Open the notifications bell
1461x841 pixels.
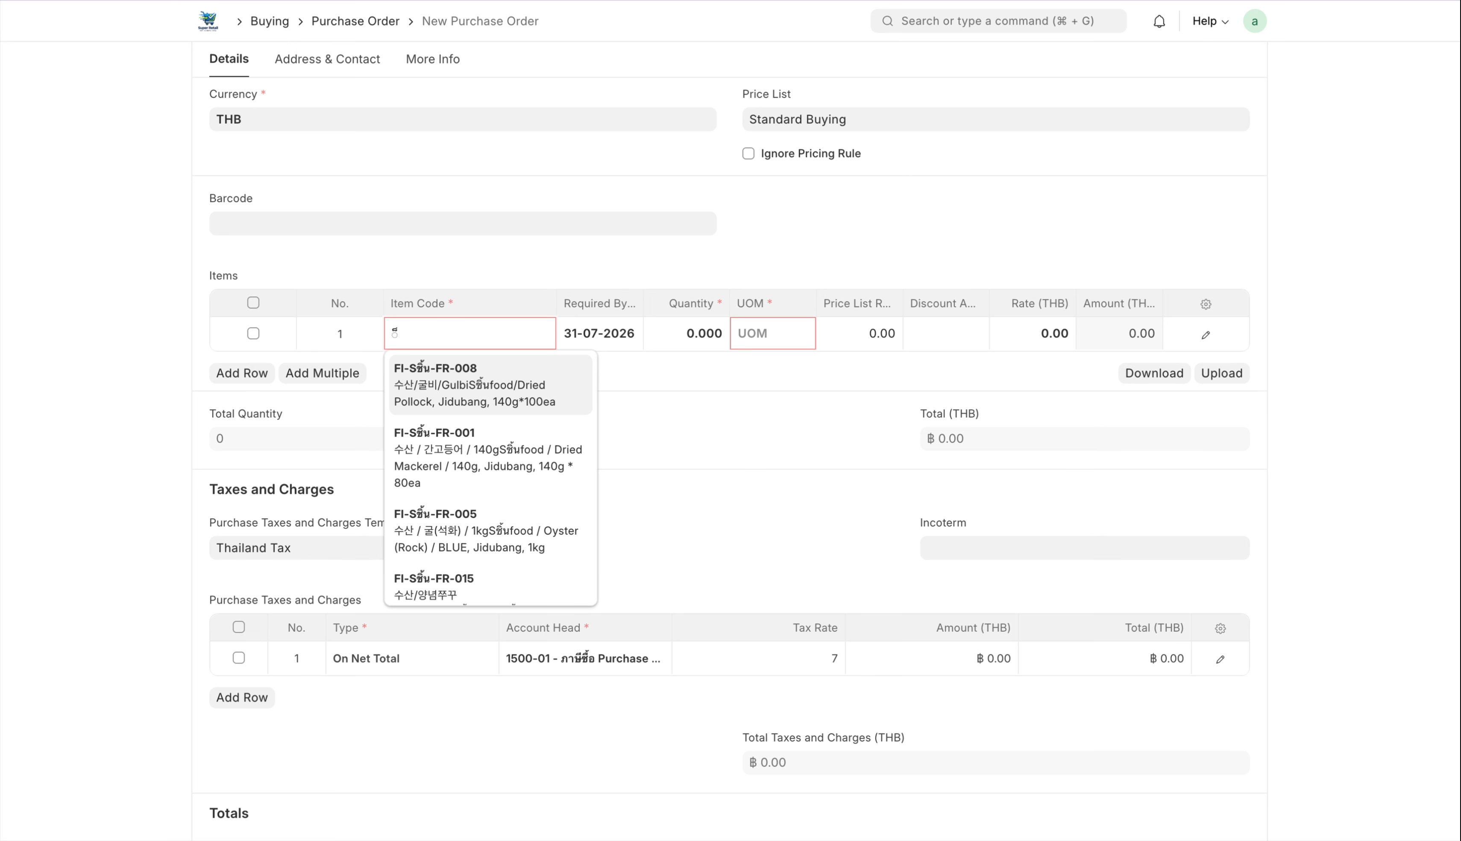point(1159,21)
